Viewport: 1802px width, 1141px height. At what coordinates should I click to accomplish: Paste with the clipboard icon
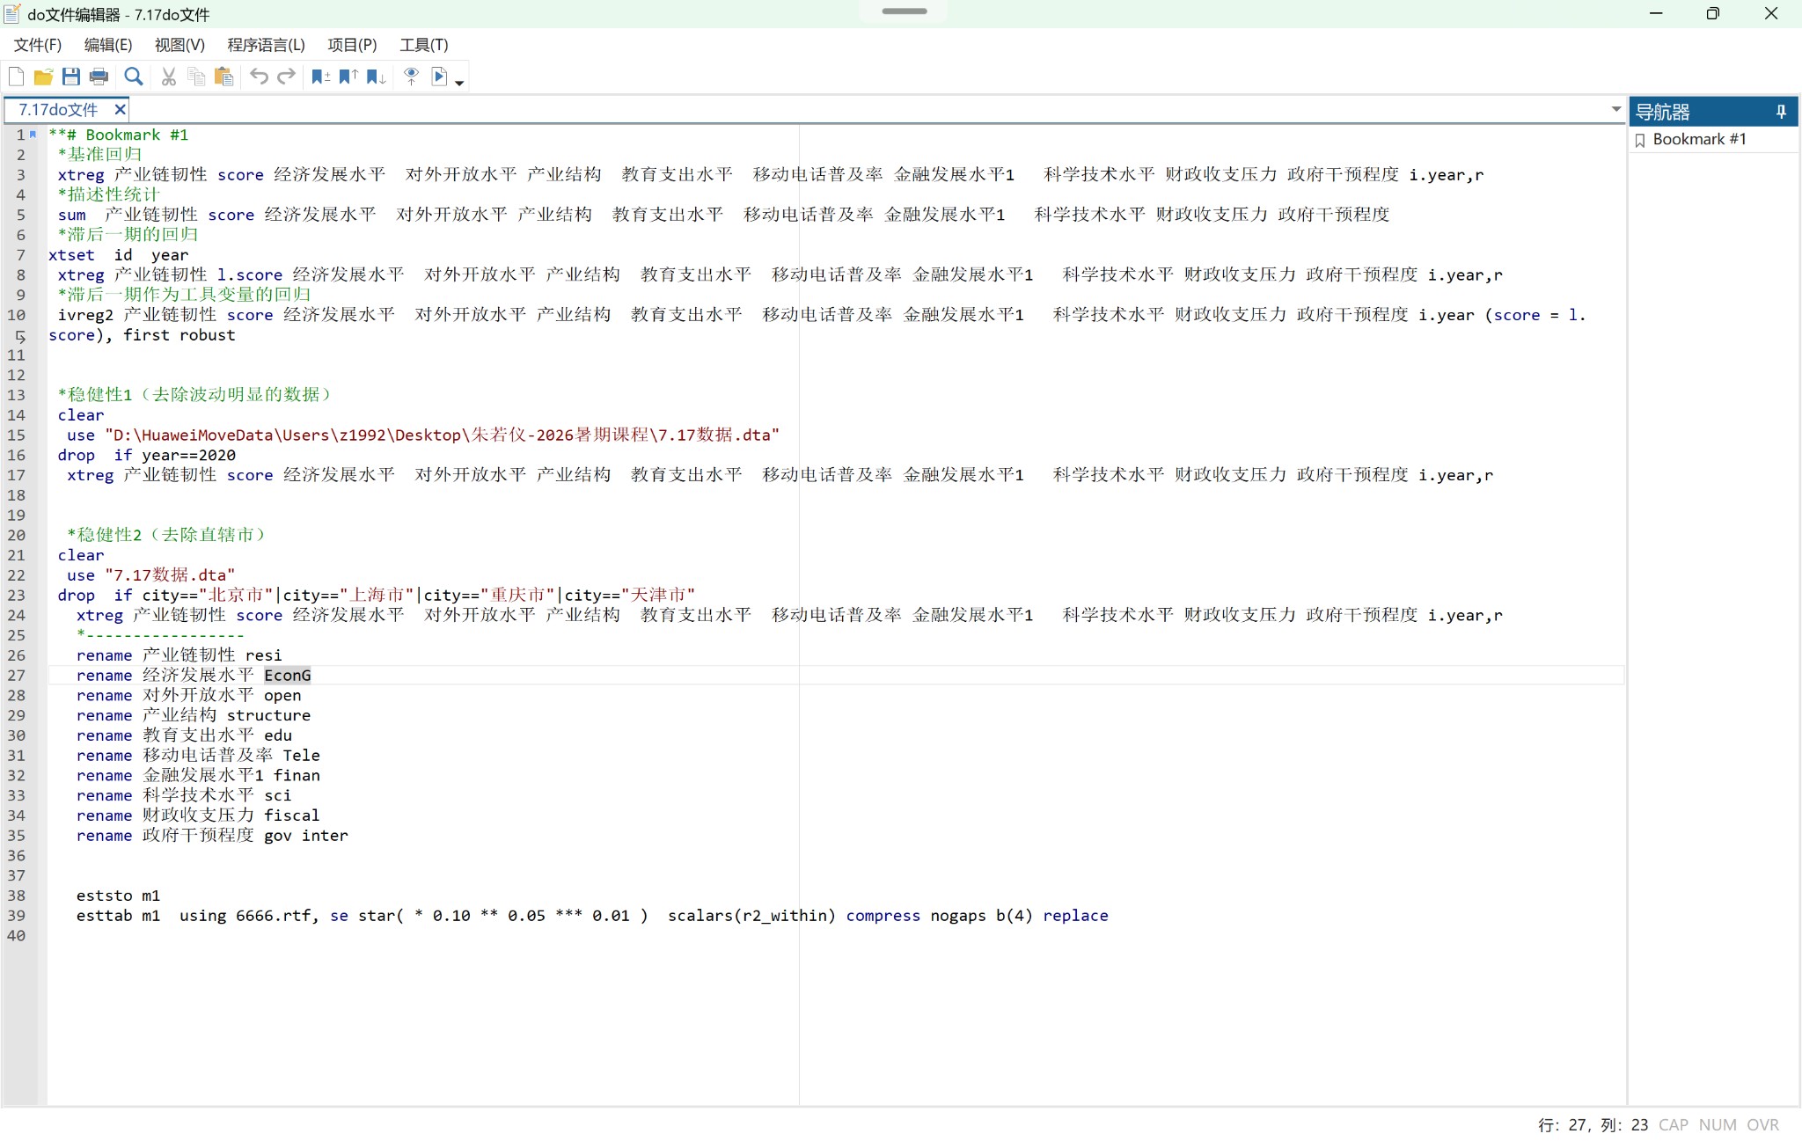coord(224,77)
